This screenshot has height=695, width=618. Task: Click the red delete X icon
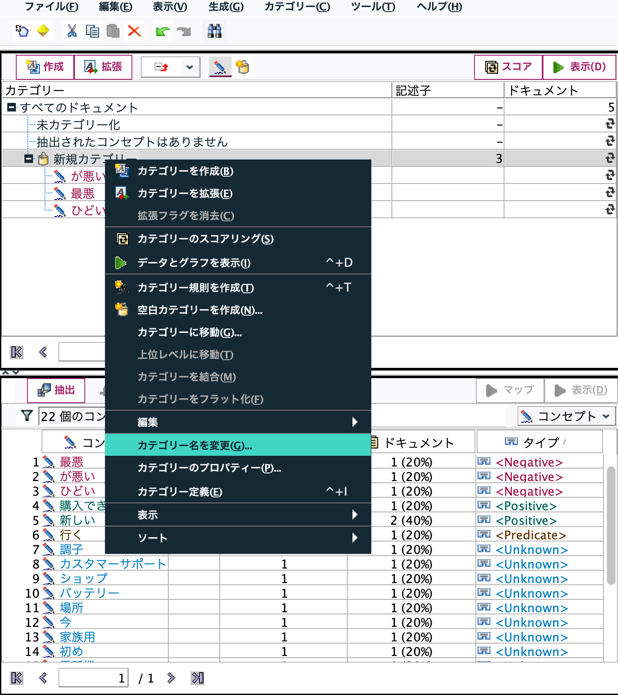(x=134, y=31)
